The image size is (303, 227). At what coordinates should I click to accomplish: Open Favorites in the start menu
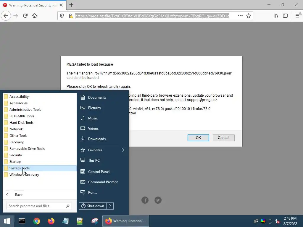(103, 150)
